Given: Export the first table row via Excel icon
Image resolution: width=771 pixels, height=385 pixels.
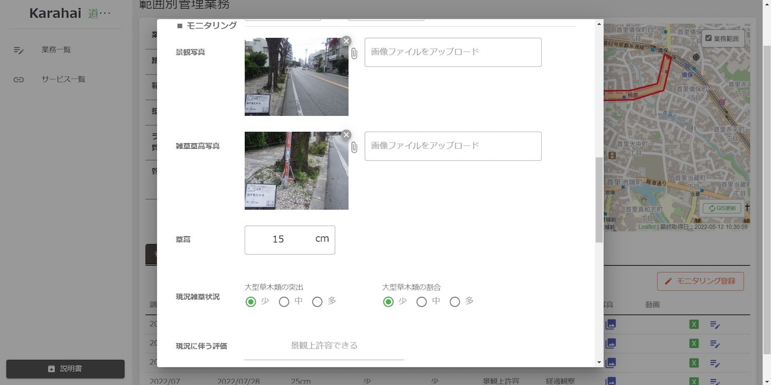Looking at the screenshot, I should (694, 324).
